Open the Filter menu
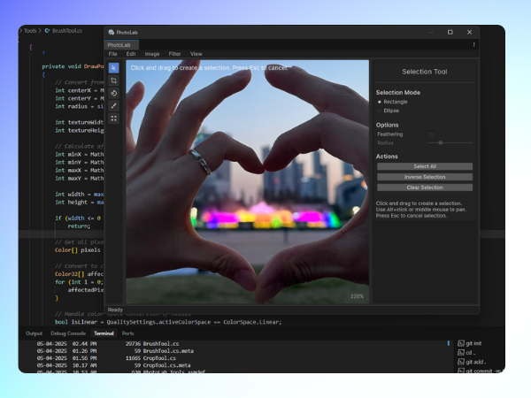The image size is (531, 398). coord(174,54)
